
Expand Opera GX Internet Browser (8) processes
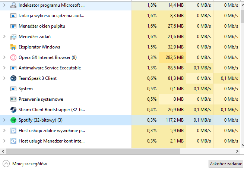pos(4,57)
